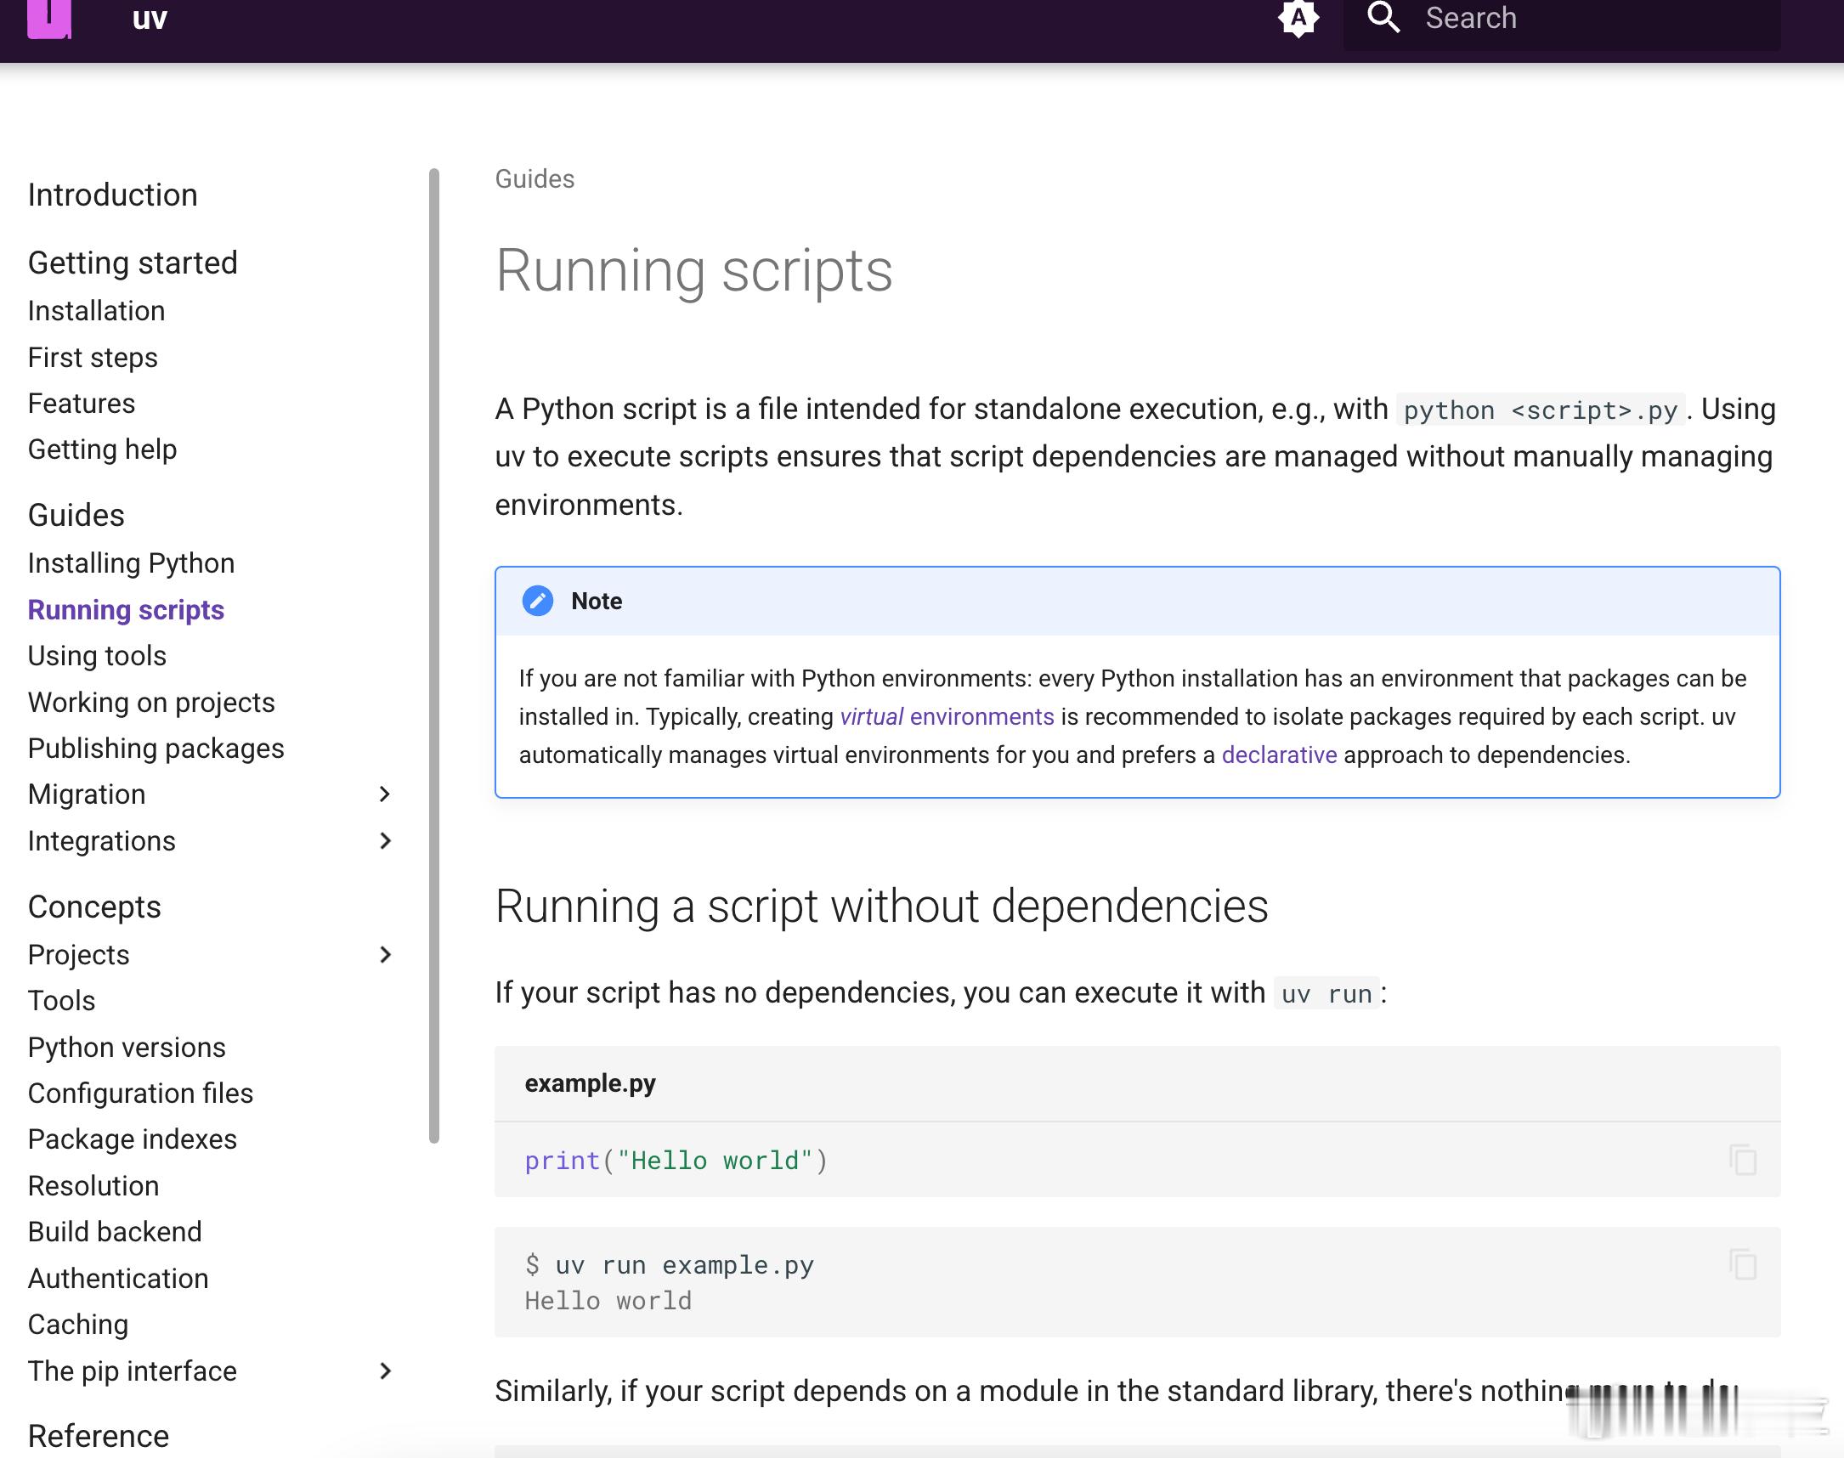Viewport: 1844px width, 1458px height.
Task: Click the Note pencil icon
Action: (x=538, y=601)
